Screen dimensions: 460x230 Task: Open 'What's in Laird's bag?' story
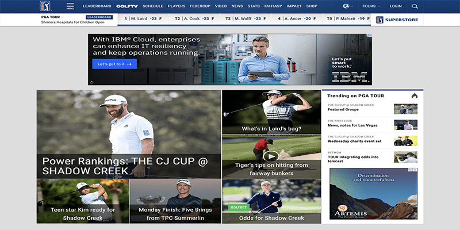pos(271,112)
